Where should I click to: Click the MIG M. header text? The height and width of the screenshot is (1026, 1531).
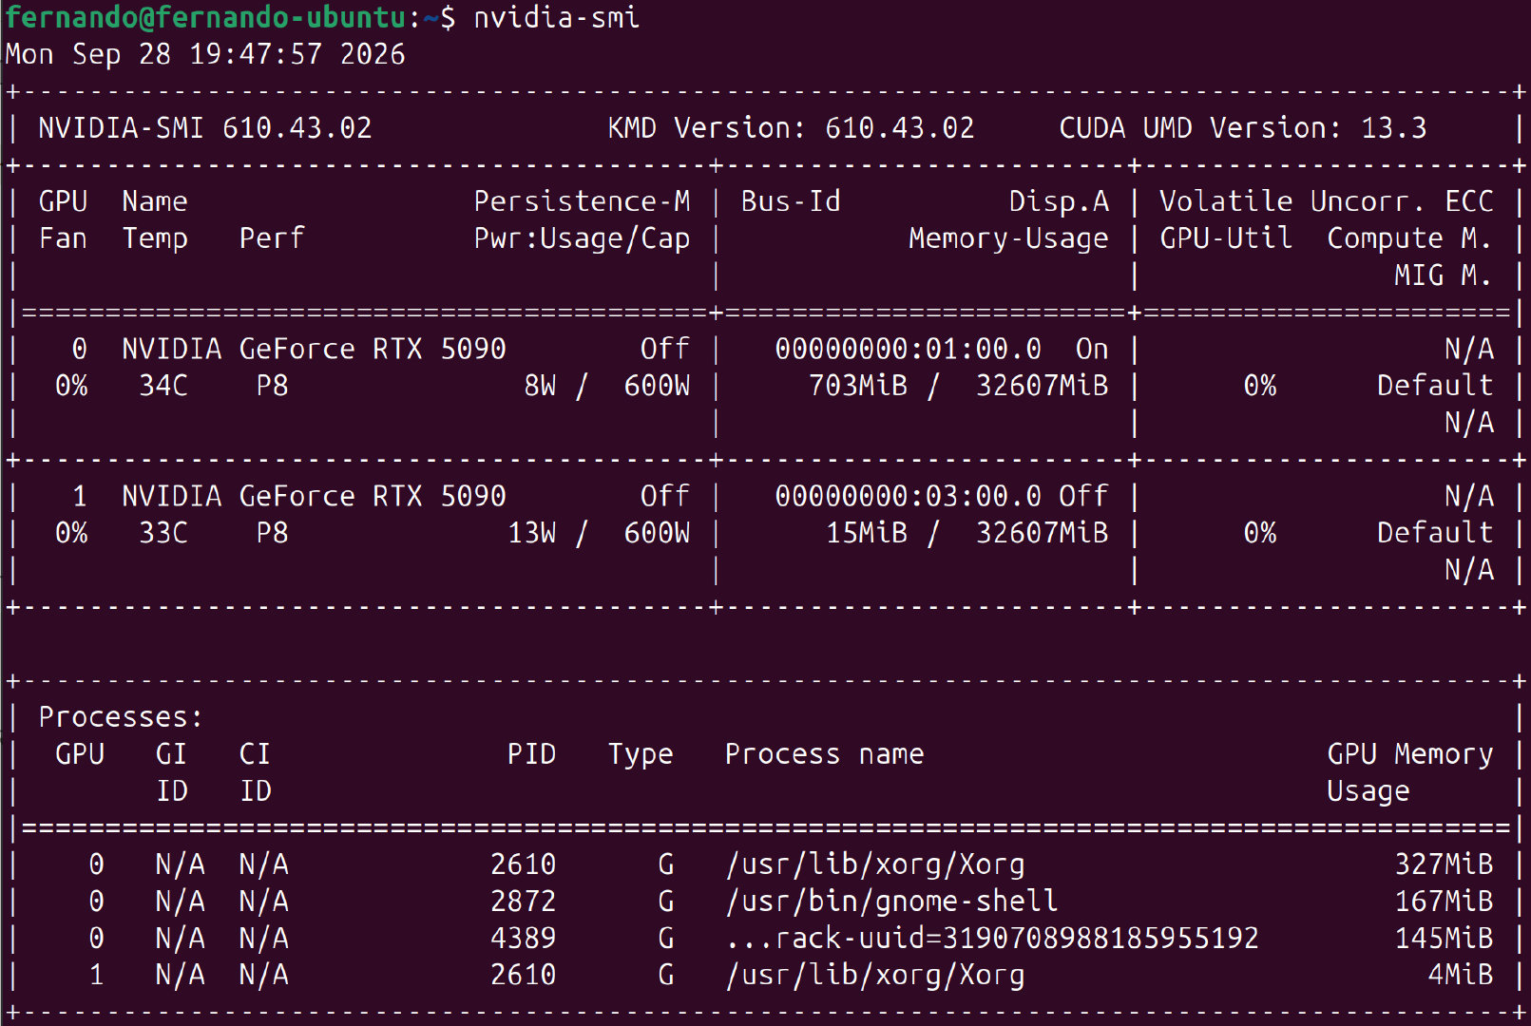click(1443, 275)
